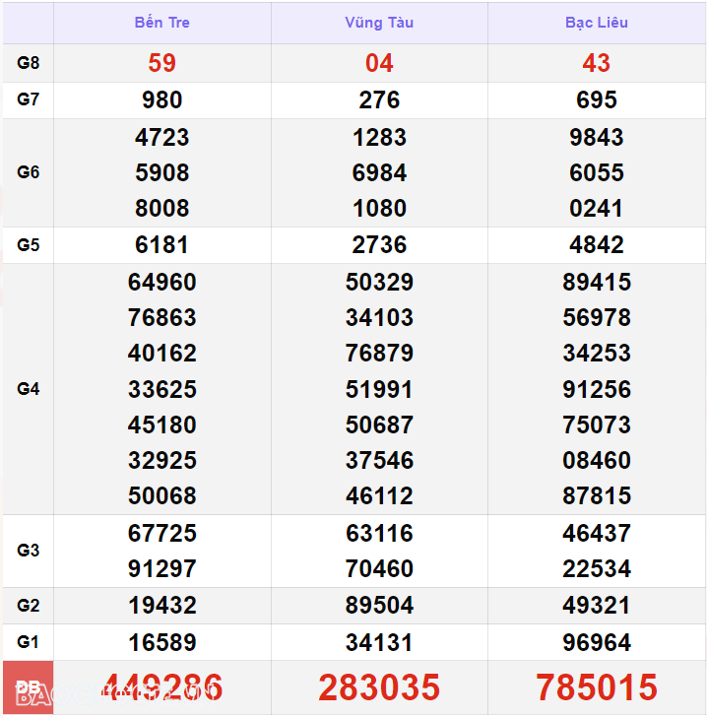Image resolution: width=707 pixels, height=718 pixels.
Task: Select Bến Tre G1 number 16589
Action: [161, 643]
